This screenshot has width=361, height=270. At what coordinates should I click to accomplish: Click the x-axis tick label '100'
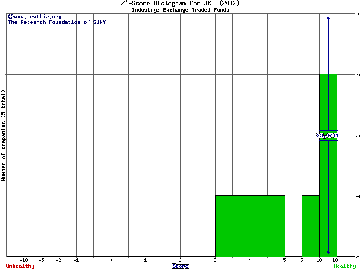click(336, 260)
